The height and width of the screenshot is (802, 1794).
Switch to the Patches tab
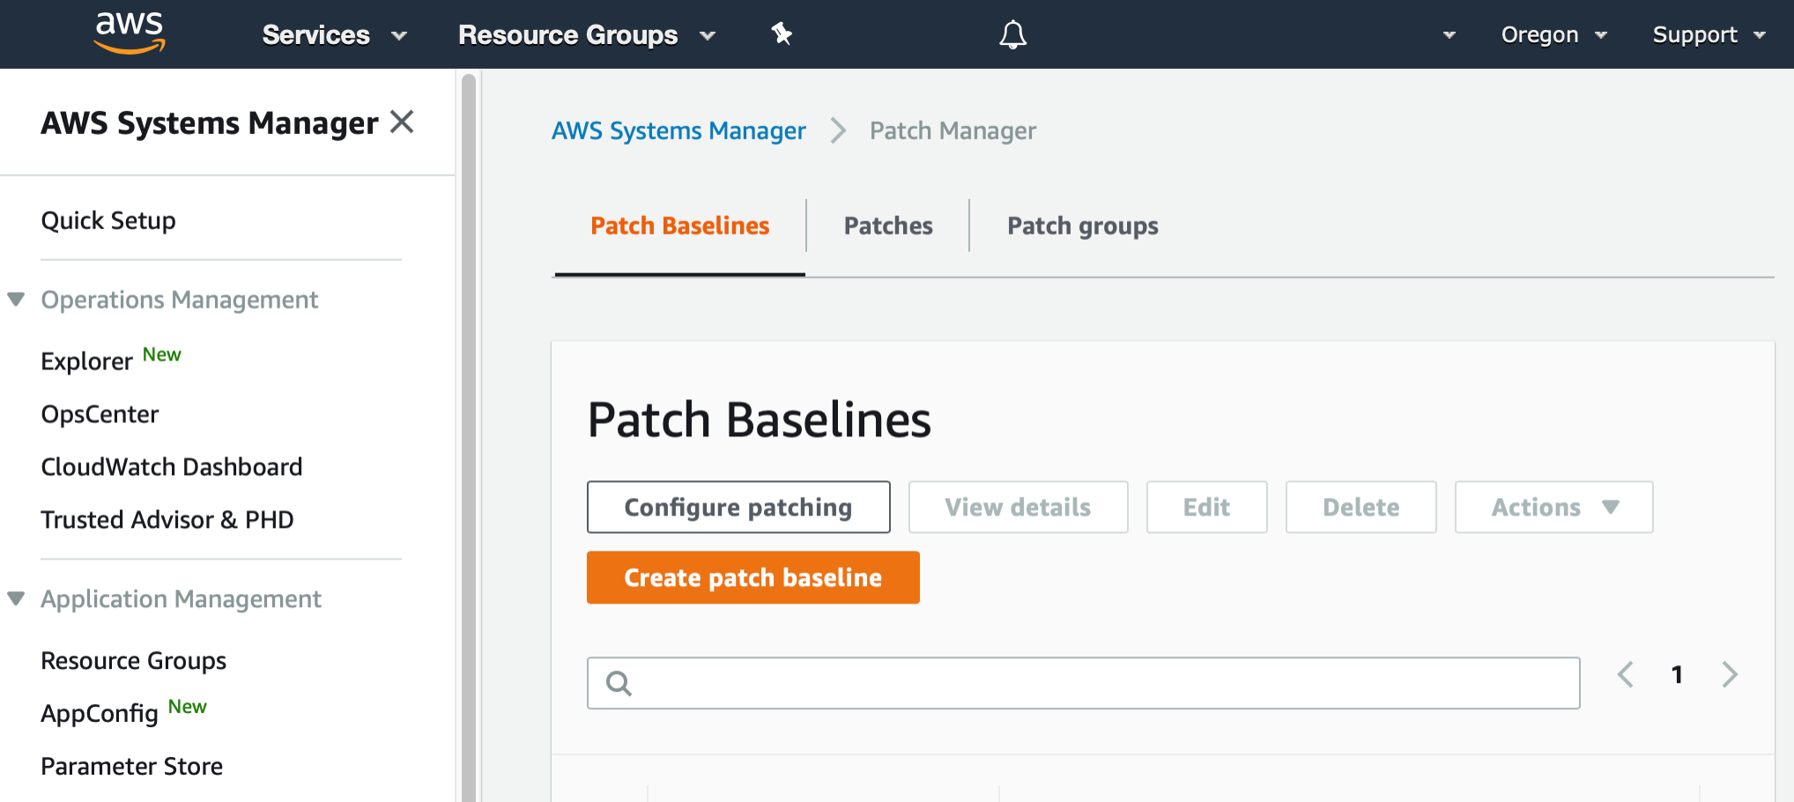(887, 226)
